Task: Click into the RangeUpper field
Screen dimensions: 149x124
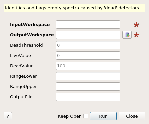Action: [x=88, y=87]
